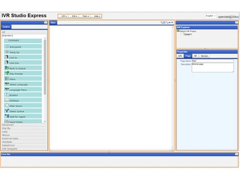This screenshot has width=240, height=180.
Task: Switch to the IVR properties tab
Action: (180, 56)
